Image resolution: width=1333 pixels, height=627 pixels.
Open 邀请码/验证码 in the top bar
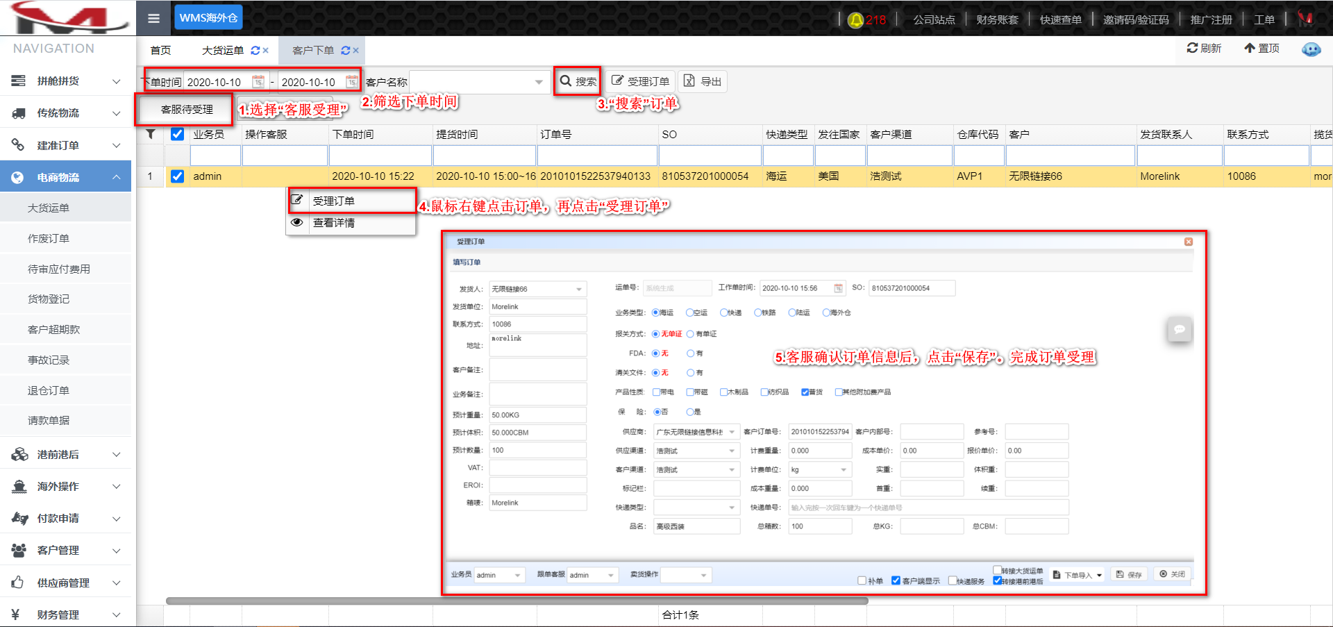click(x=1136, y=19)
